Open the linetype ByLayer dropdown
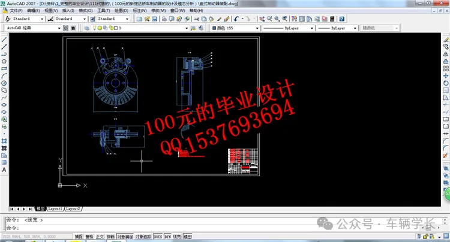The image size is (450, 242). [311, 28]
